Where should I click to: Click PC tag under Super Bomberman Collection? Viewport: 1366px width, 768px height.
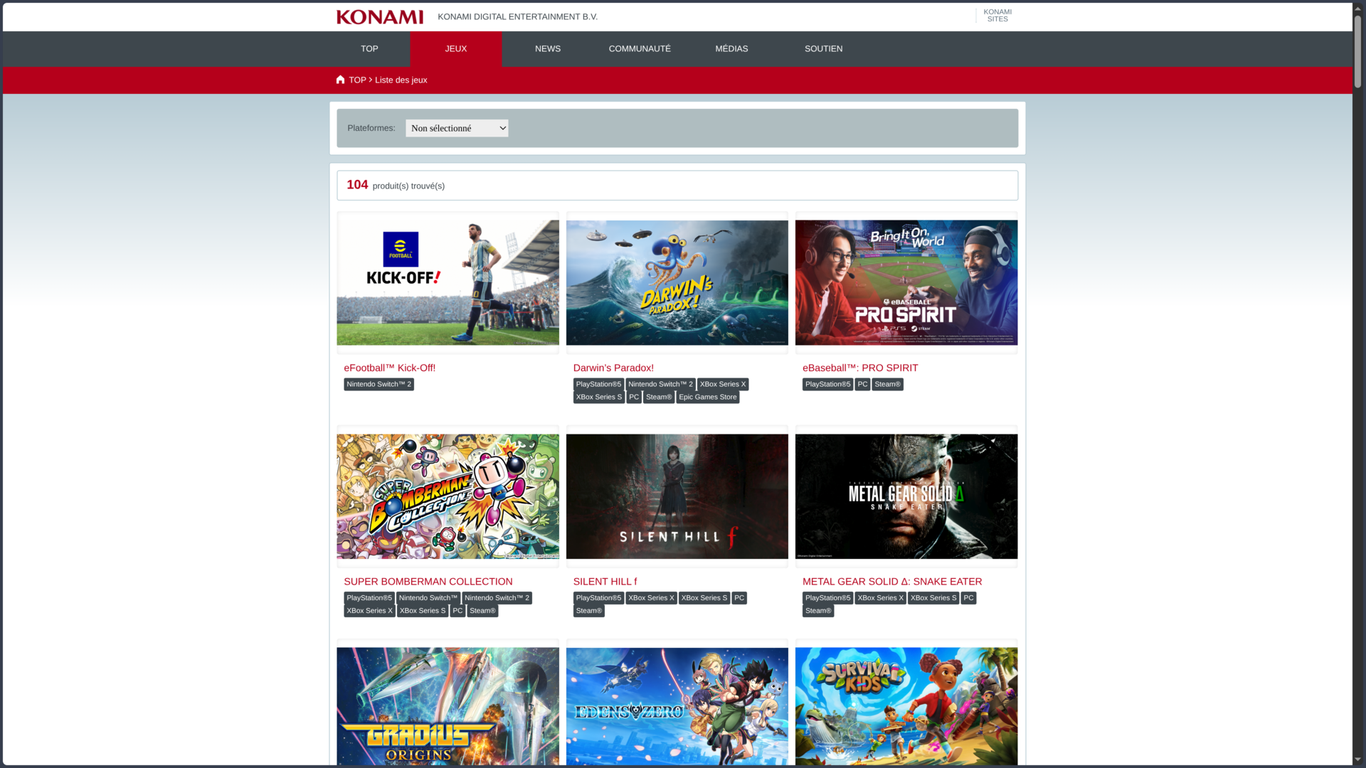click(x=457, y=611)
